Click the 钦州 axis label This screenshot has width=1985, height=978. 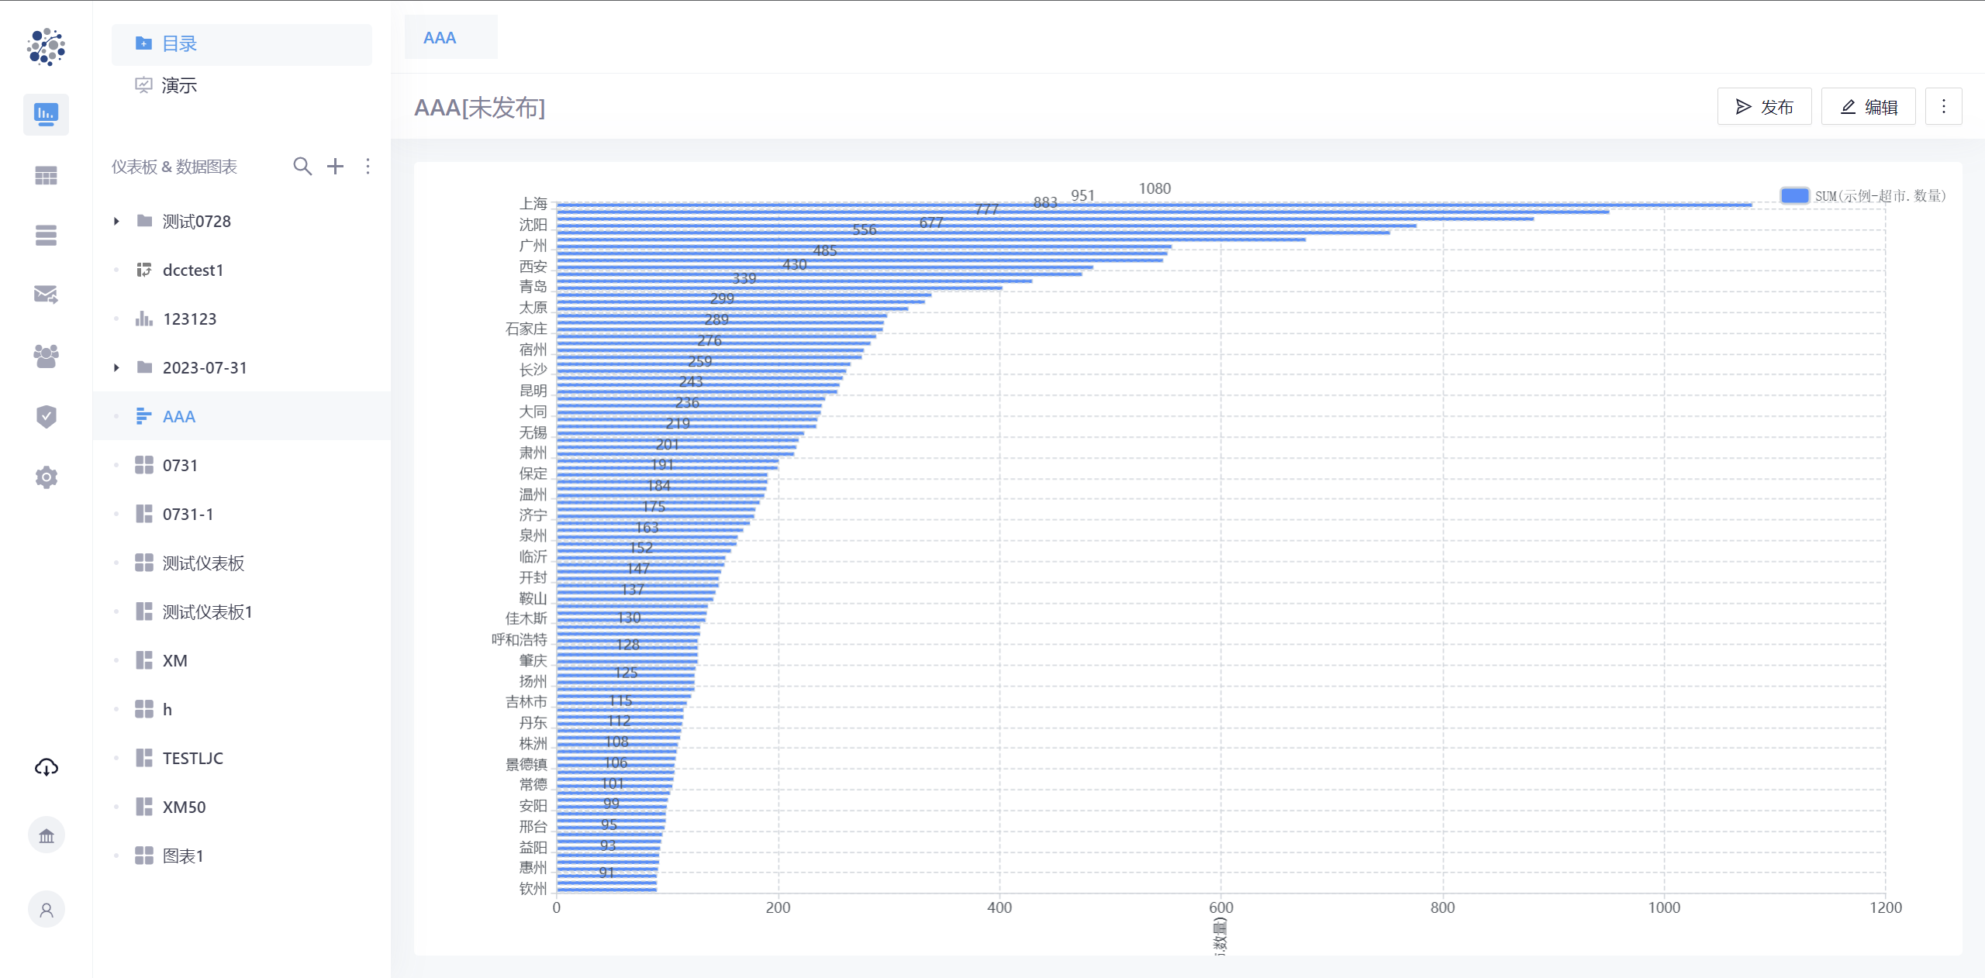[x=533, y=888]
